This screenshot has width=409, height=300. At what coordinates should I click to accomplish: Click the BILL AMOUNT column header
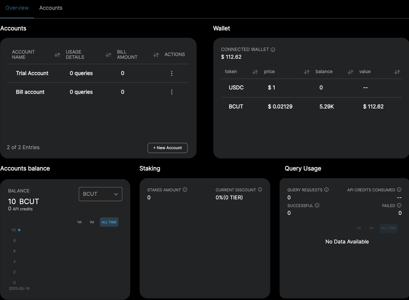tap(127, 55)
